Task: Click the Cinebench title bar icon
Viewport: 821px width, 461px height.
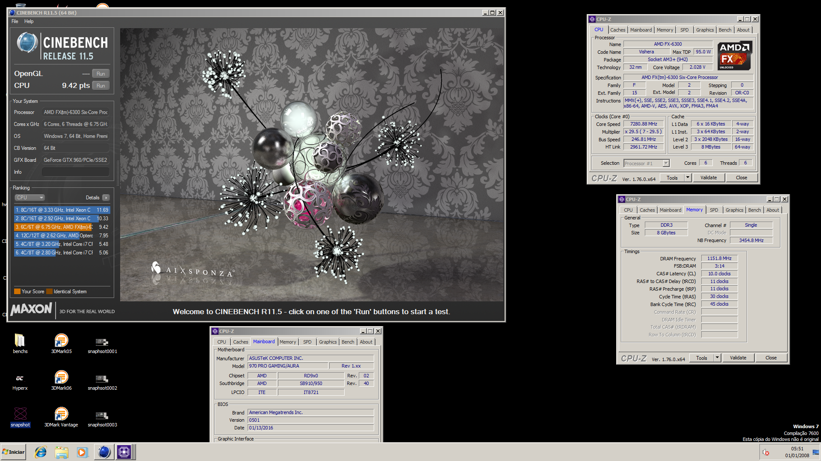Action: [12, 13]
